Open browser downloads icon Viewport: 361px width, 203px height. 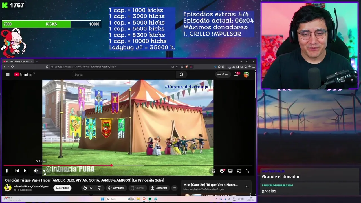pos(230,67)
